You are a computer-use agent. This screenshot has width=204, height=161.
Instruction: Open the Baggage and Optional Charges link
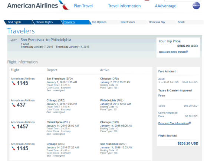[172, 52]
